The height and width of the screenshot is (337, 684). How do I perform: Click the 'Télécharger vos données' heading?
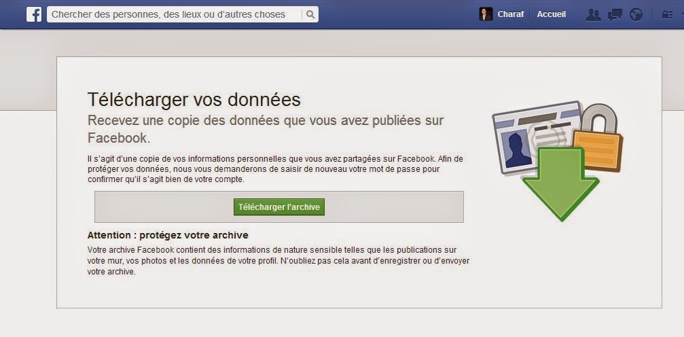(194, 99)
